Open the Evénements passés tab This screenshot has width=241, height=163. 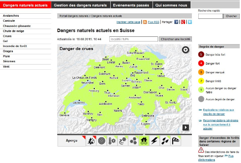[131, 5]
